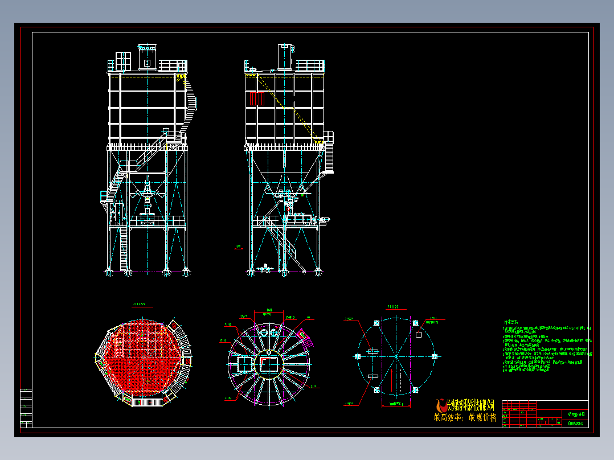Click the drawing number "QH15006.0" in title block
This screenshot has height=460, width=614.
(576, 423)
